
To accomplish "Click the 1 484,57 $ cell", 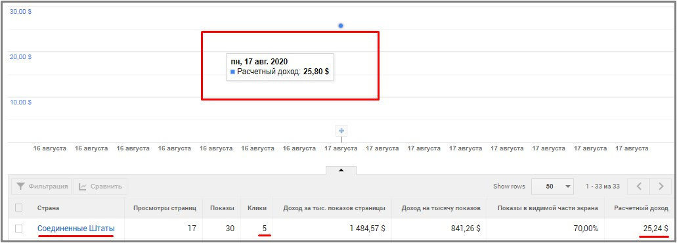I will pos(368,229).
